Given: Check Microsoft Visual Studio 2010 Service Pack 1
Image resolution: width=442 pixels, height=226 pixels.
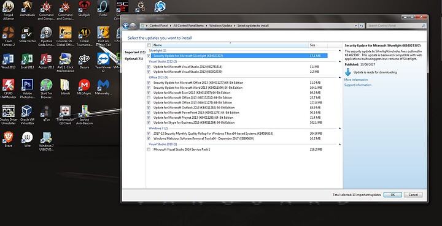Looking at the screenshot, I should coord(149,149).
